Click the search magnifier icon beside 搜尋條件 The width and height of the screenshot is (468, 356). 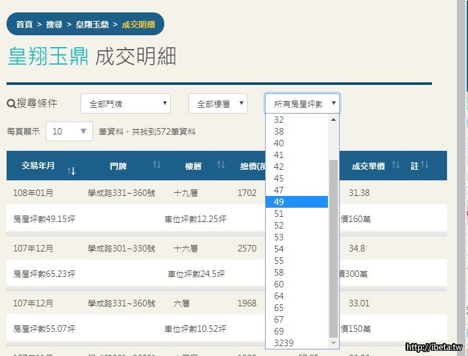point(11,104)
